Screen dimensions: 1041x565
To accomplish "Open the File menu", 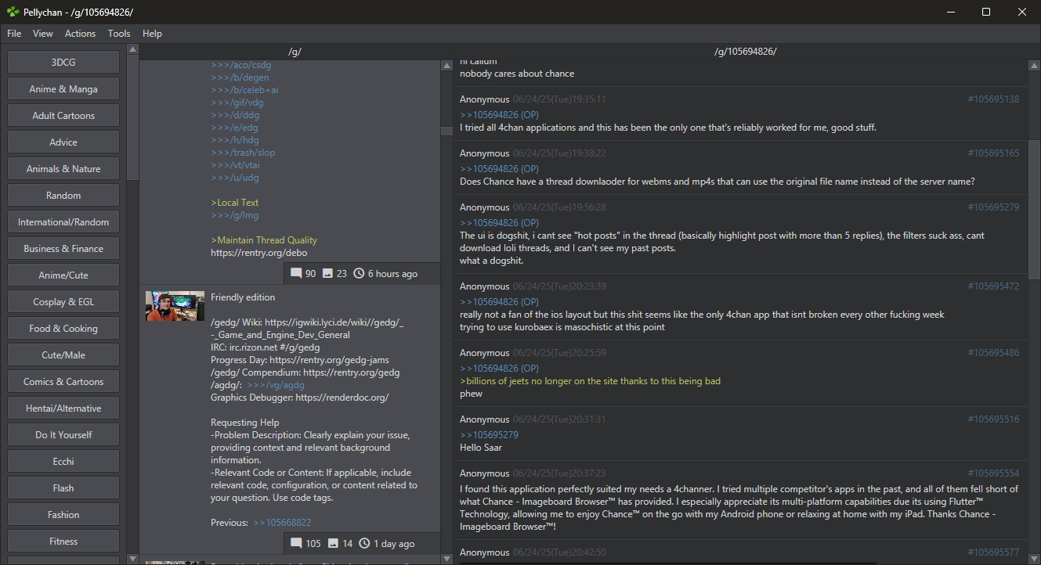I will pyautogui.click(x=14, y=34).
